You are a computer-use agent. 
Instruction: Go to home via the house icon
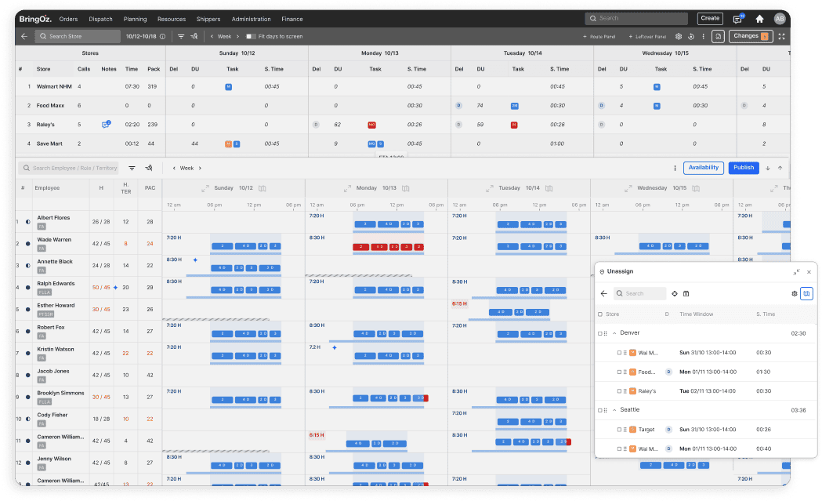tap(759, 19)
